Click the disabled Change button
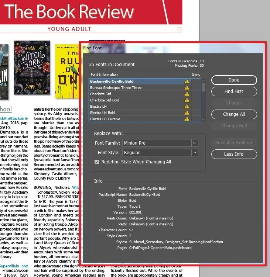Viewport: 270px width, 277px height. (x=234, y=103)
